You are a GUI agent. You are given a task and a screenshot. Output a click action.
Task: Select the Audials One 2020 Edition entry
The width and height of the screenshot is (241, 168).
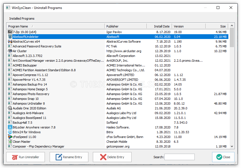pyautogui.click(x=118, y=108)
